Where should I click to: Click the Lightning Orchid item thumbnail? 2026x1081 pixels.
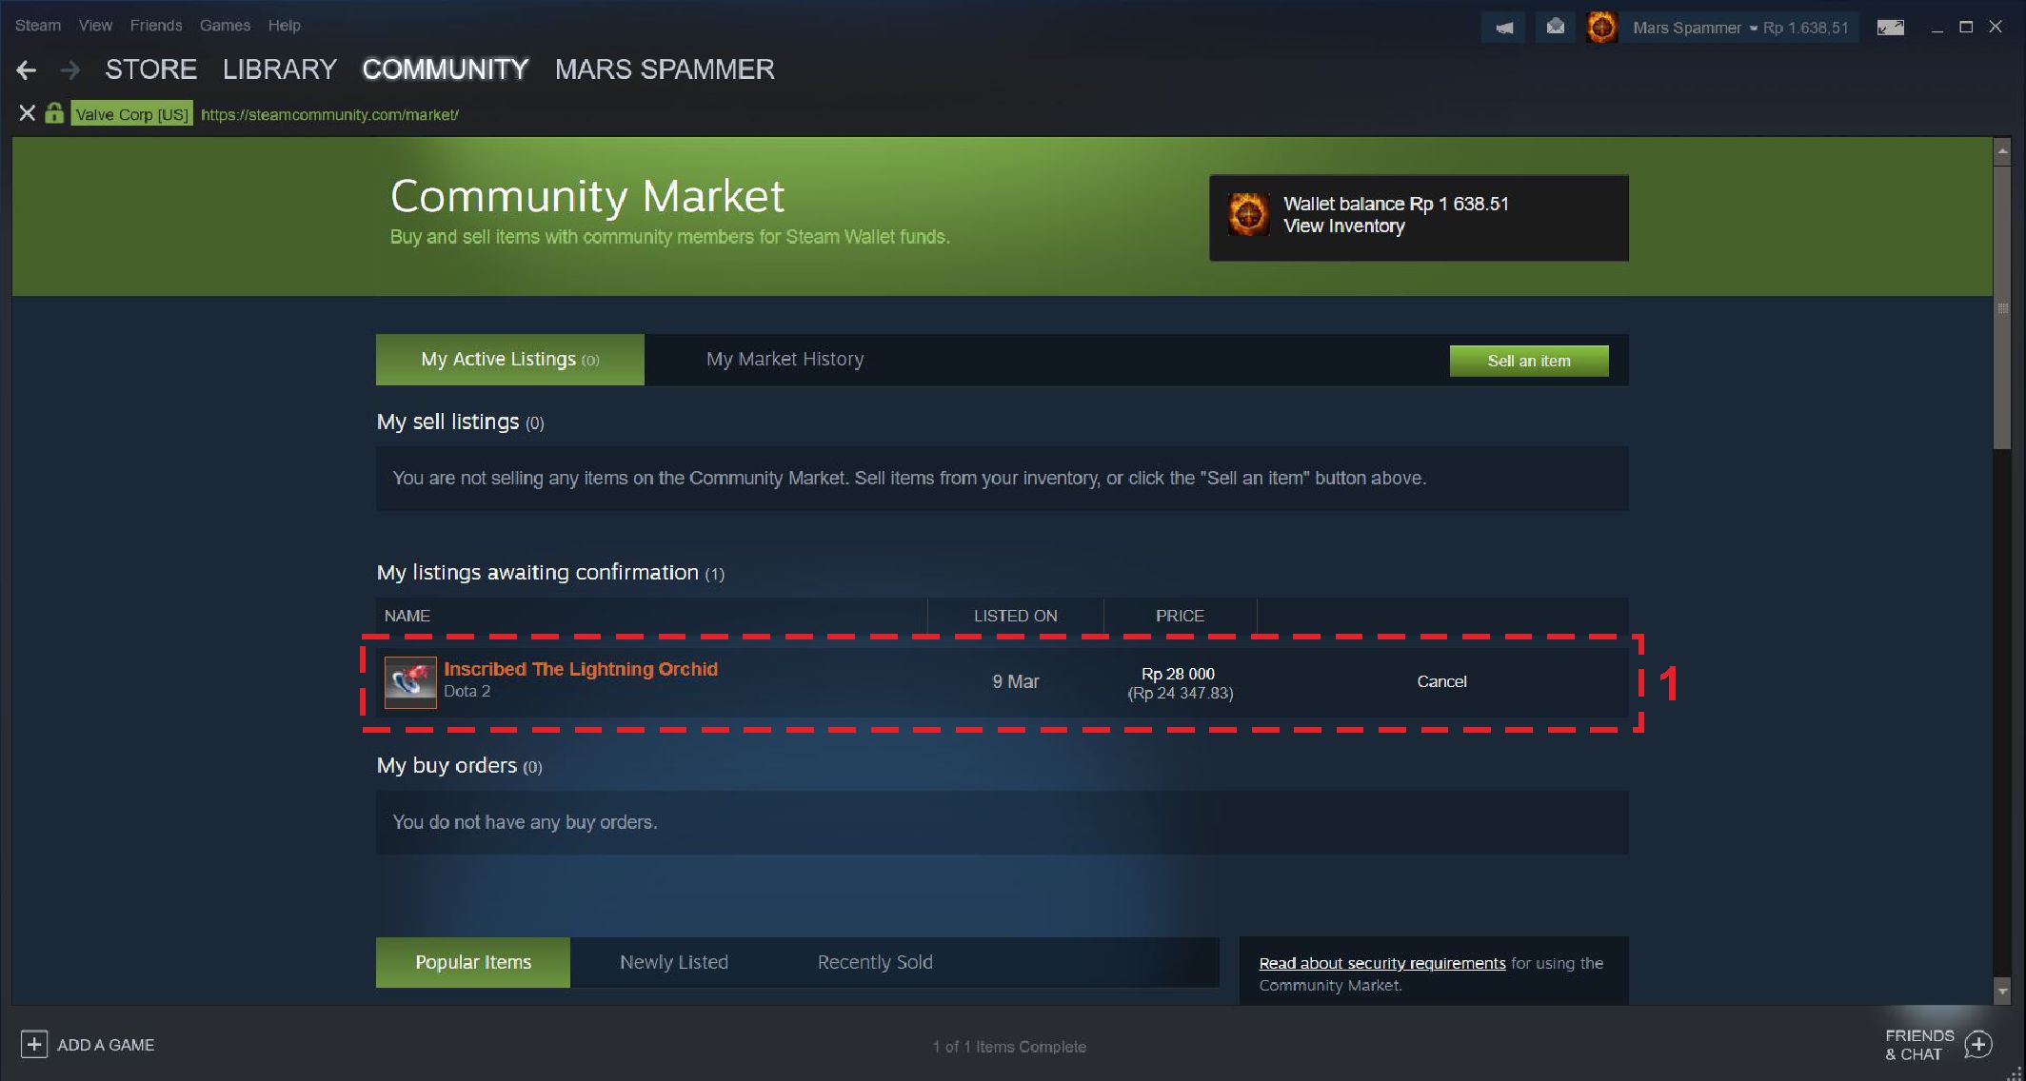tap(410, 682)
